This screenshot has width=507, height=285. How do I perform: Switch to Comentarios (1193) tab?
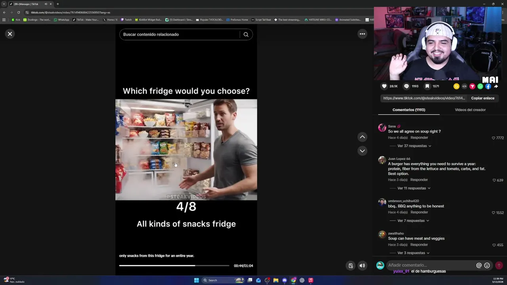click(409, 110)
